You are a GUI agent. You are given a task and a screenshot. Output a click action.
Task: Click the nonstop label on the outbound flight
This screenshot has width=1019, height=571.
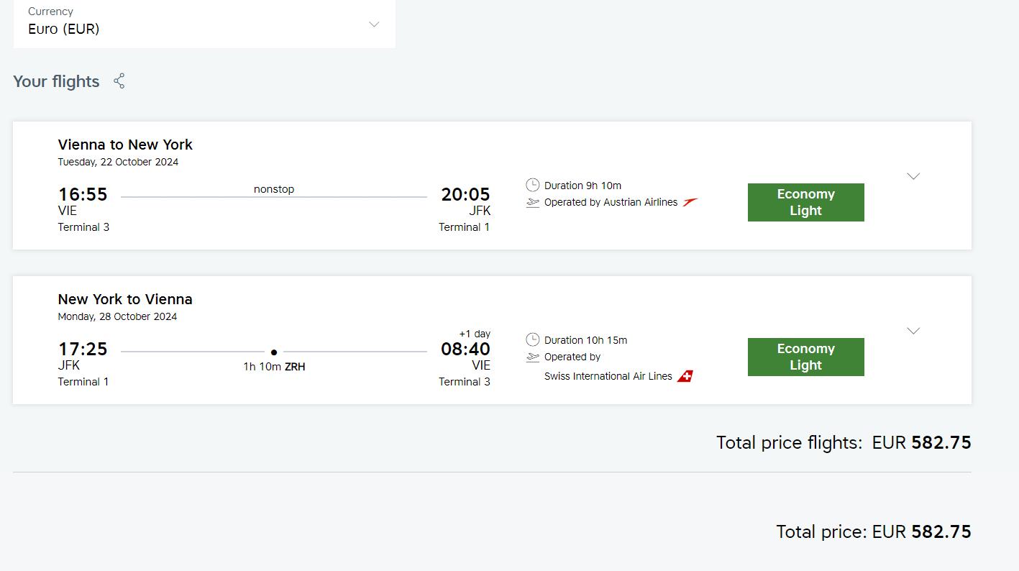274,189
